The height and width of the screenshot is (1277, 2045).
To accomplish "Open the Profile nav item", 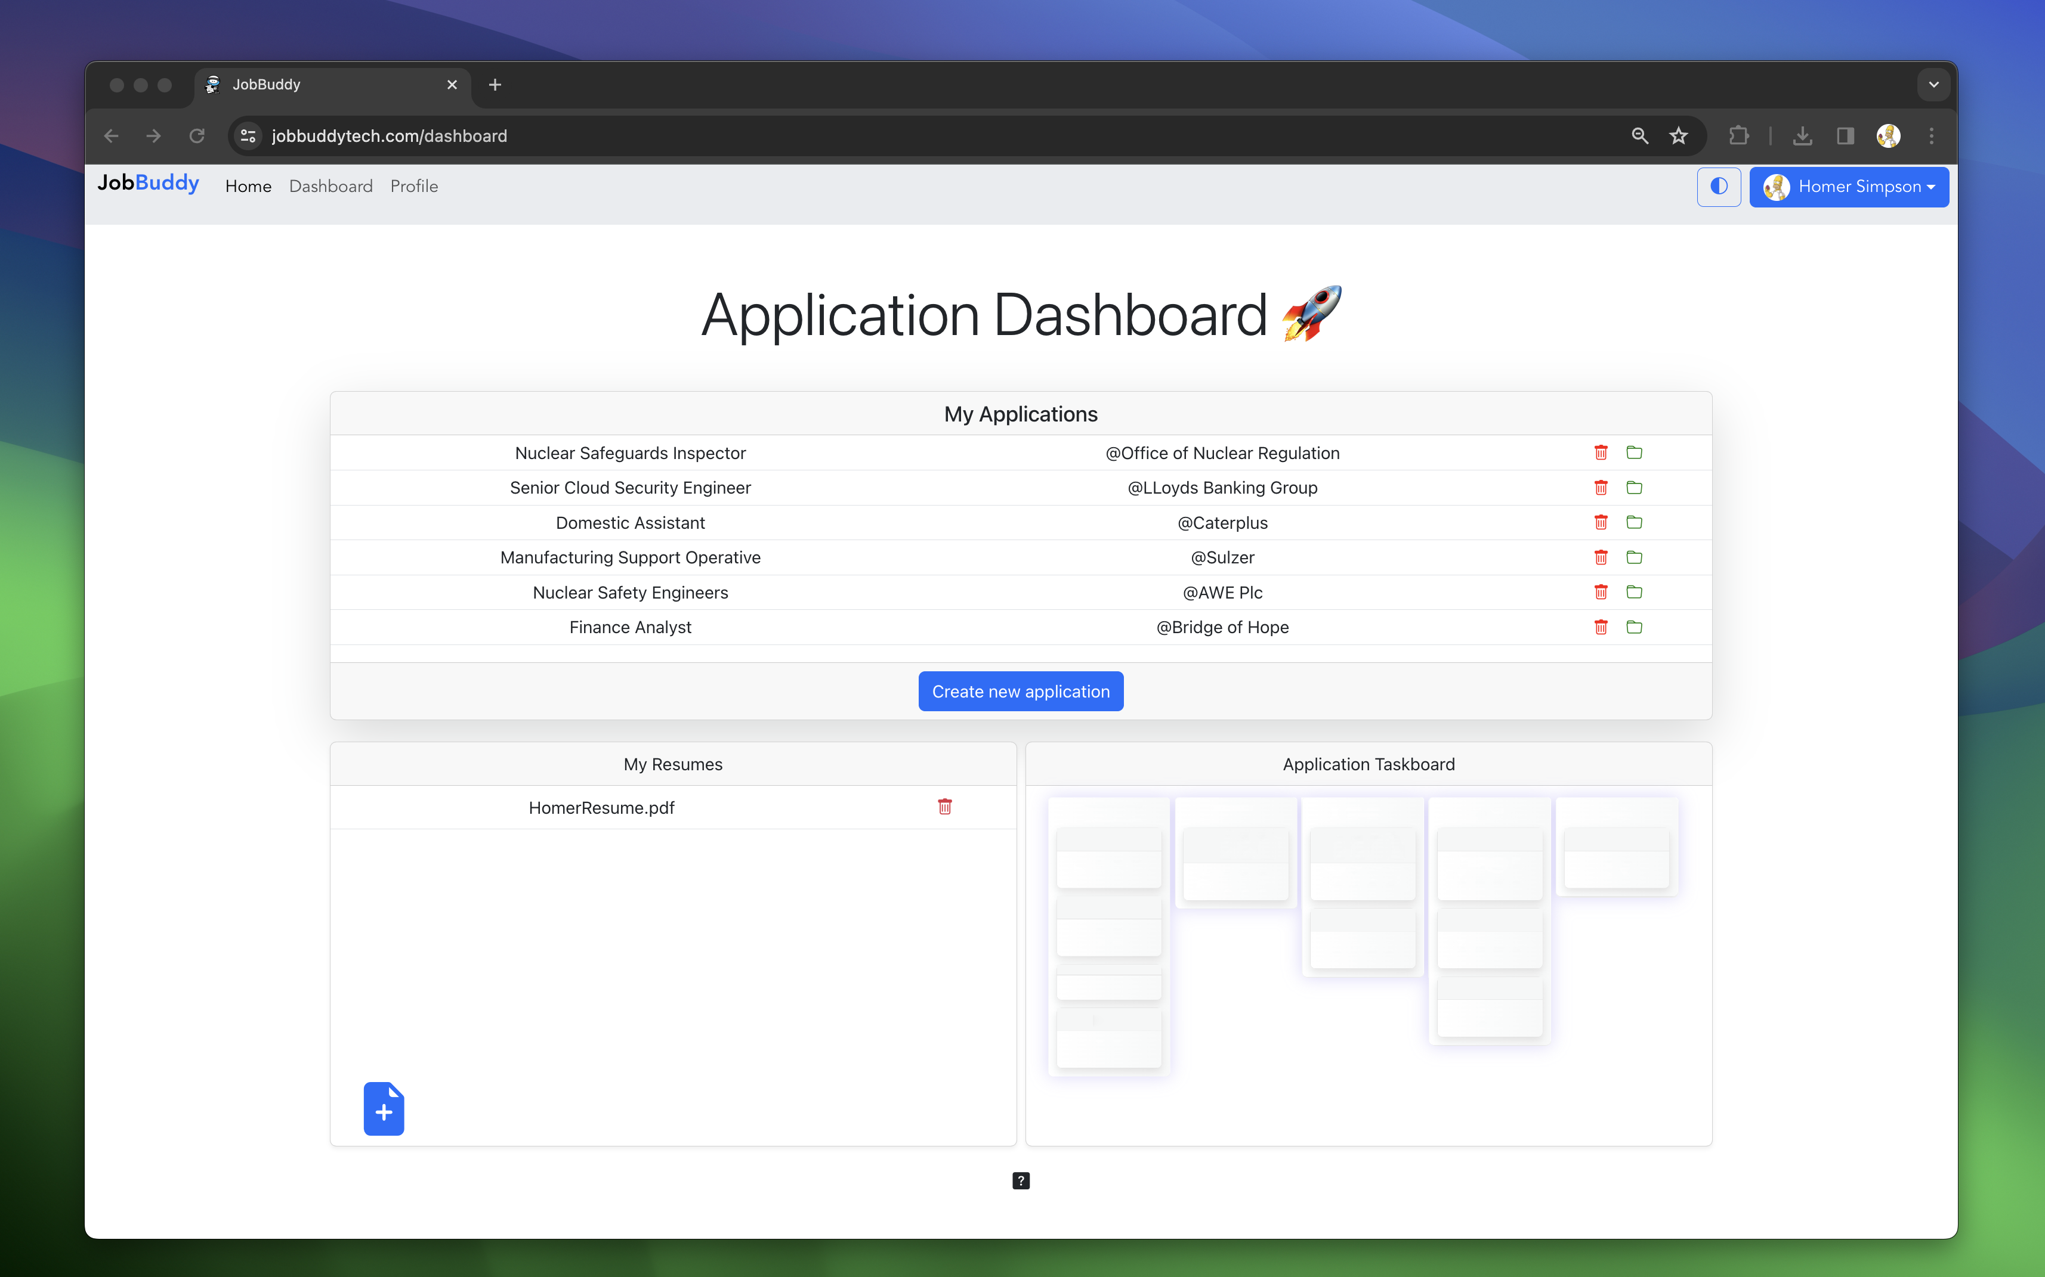I will (x=413, y=187).
